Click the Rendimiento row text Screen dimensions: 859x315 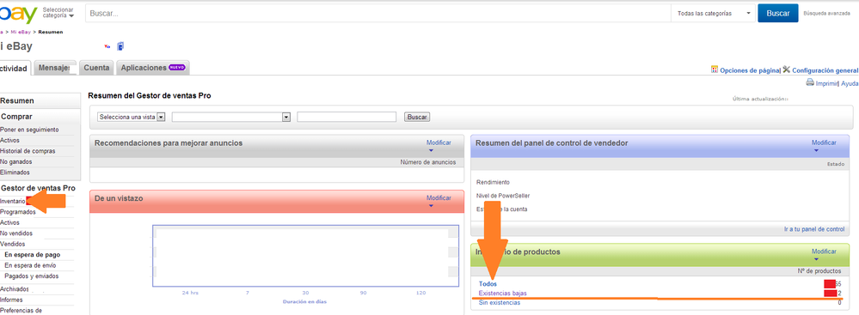point(493,182)
